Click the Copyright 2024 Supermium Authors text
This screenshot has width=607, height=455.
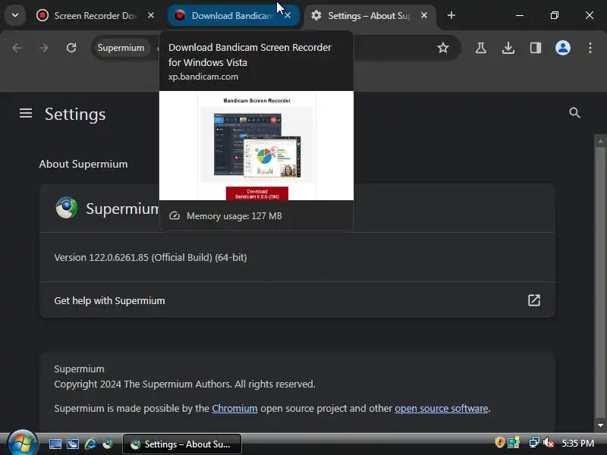tap(184, 384)
